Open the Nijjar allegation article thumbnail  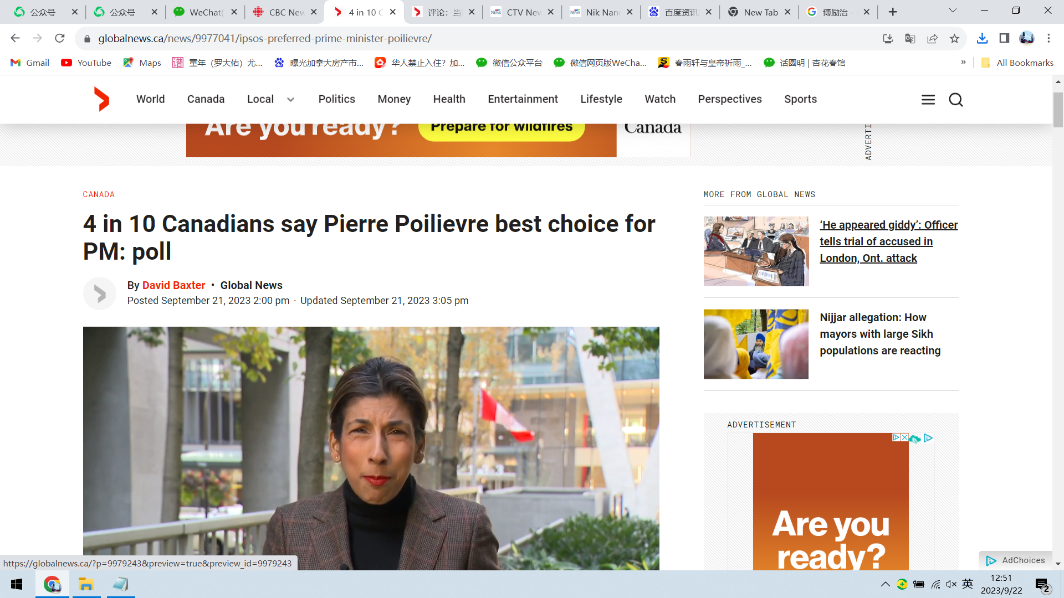756,344
